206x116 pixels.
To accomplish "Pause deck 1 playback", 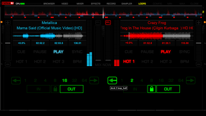I will click(40, 52).
